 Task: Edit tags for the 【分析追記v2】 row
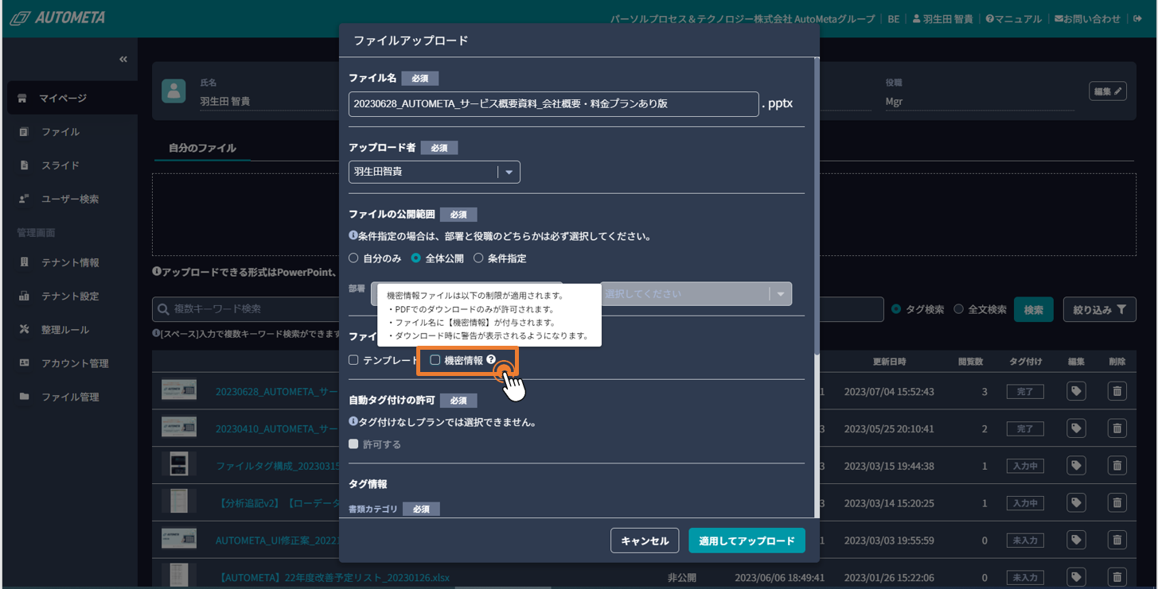[1076, 503]
